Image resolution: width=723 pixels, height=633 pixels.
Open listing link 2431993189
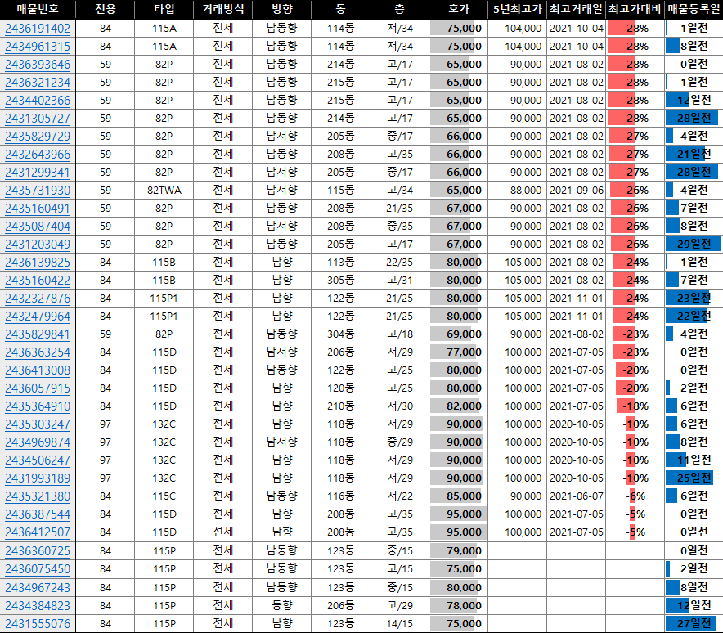38,478
